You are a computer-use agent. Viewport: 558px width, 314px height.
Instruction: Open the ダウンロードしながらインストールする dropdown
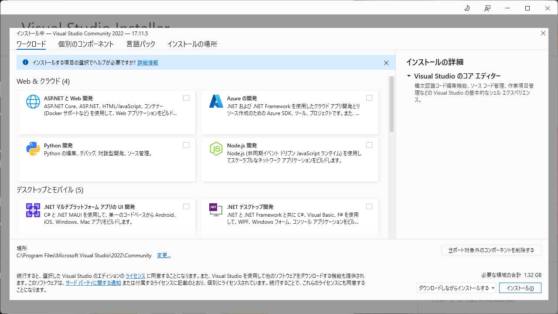[456, 288]
